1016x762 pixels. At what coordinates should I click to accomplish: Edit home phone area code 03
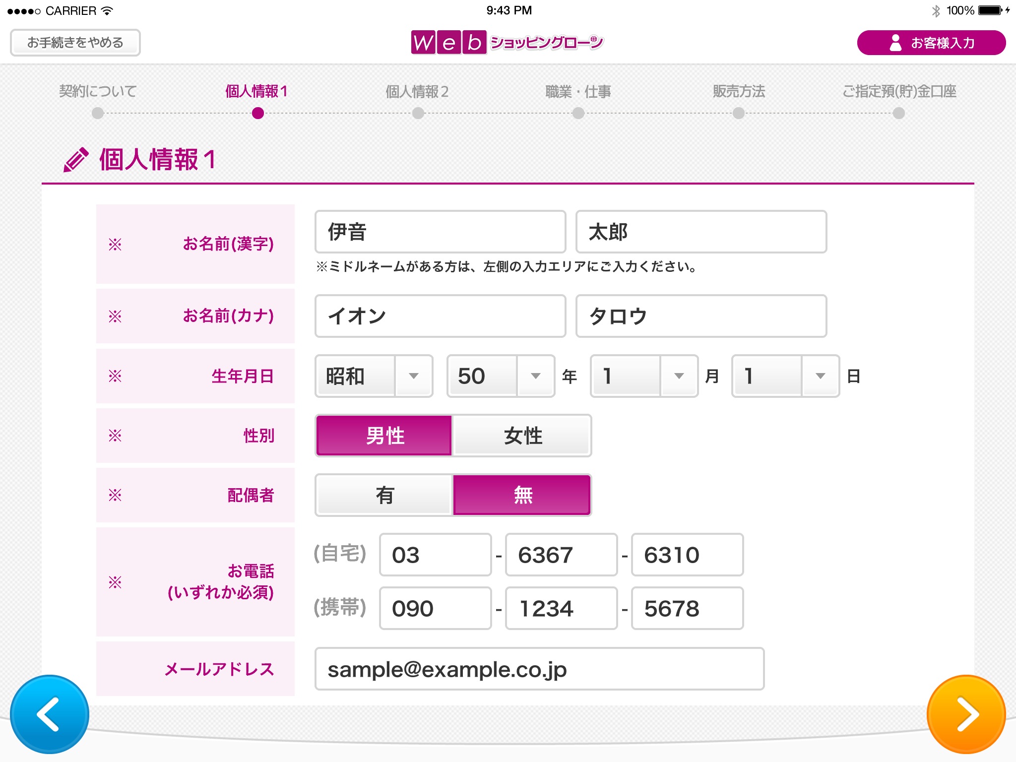435,555
